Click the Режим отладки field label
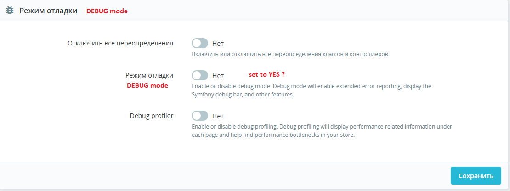The image size is (510, 191). point(149,75)
